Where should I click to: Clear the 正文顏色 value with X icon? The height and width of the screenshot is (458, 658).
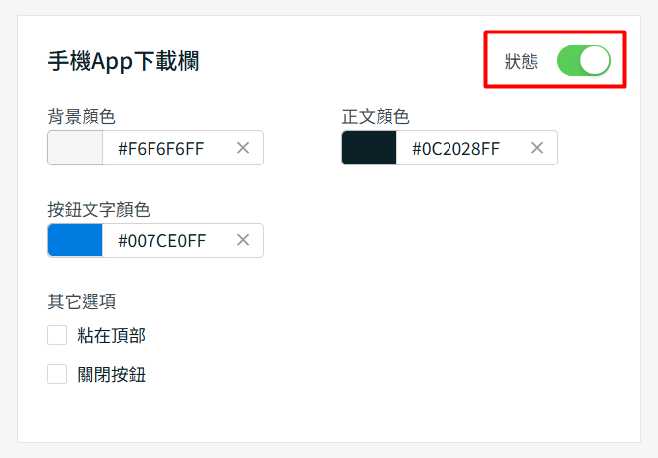(537, 149)
